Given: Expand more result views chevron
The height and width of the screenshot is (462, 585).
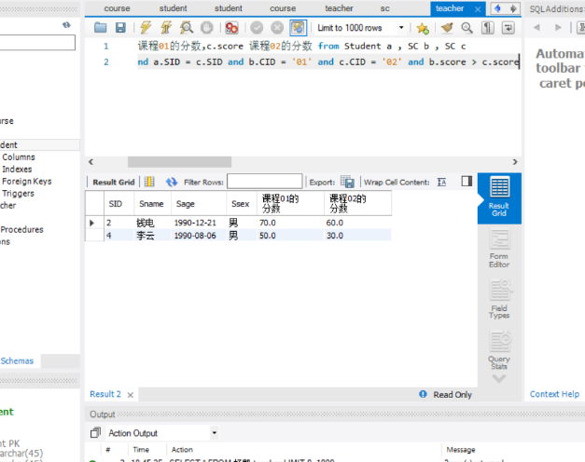Looking at the screenshot, I should pos(499,379).
